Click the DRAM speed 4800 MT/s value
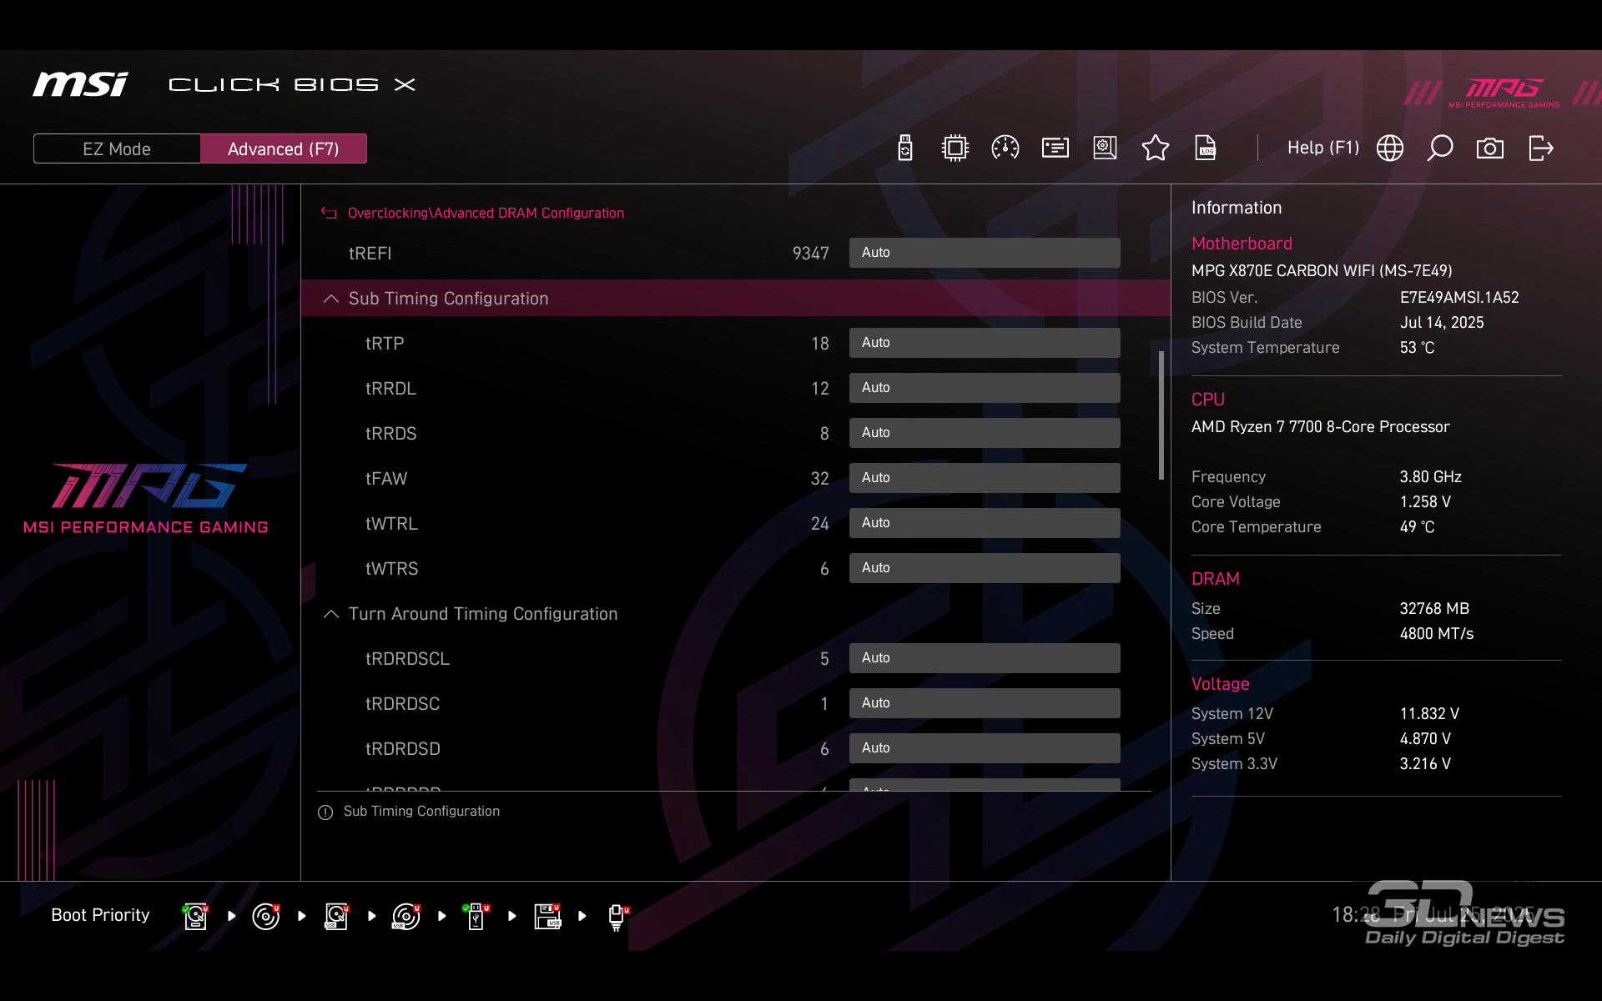 (x=1436, y=634)
